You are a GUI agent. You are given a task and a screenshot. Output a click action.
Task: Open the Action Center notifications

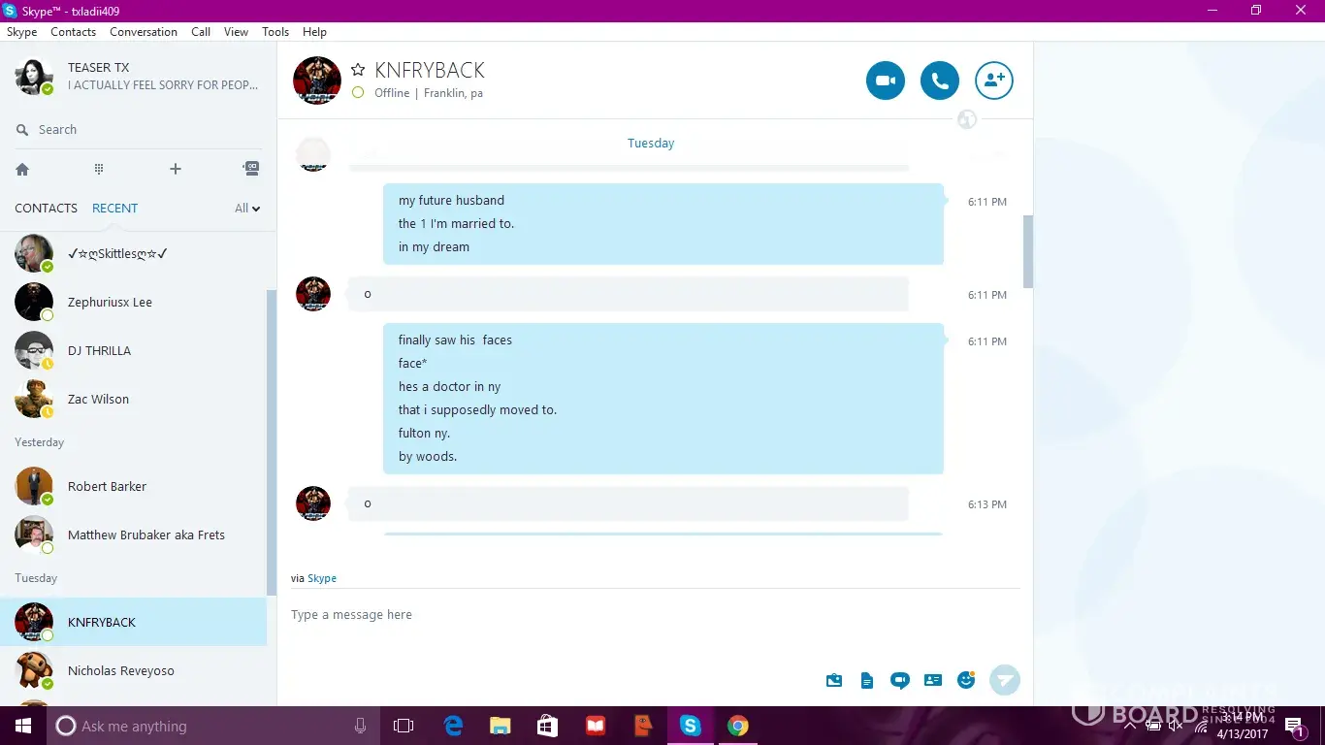[1295, 727]
